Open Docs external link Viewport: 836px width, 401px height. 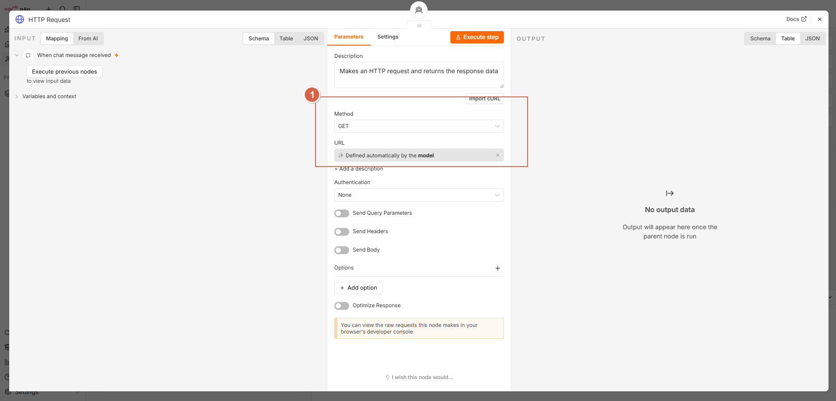[x=796, y=19]
